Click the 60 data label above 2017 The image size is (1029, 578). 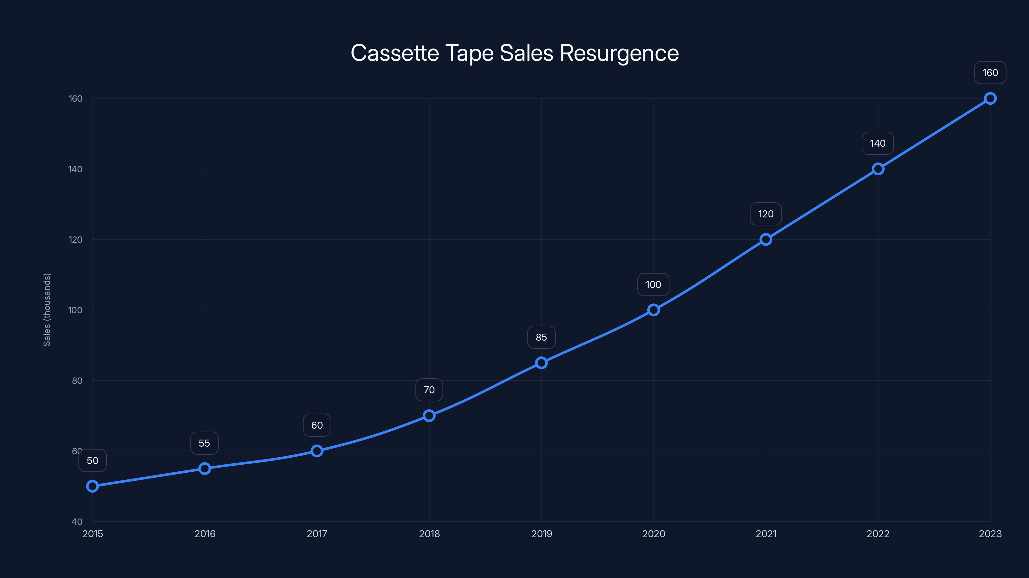click(317, 425)
